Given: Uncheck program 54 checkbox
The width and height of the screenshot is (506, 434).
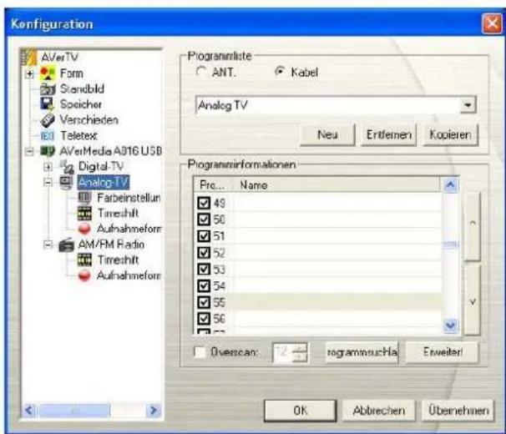Looking at the screenshot, I should (x=204, y=285).
